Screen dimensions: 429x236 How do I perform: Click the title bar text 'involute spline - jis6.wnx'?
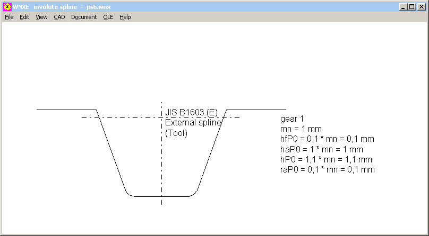[72, 7]
